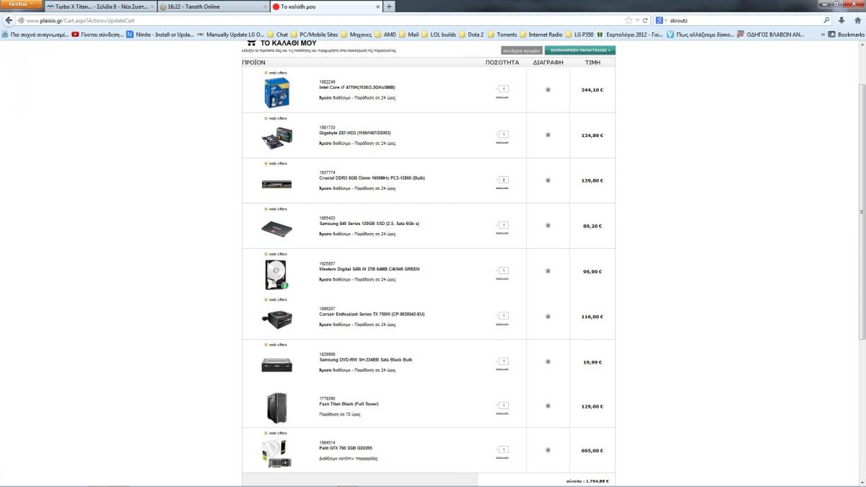Reload the cart page
866x487 pixels.
644,20
